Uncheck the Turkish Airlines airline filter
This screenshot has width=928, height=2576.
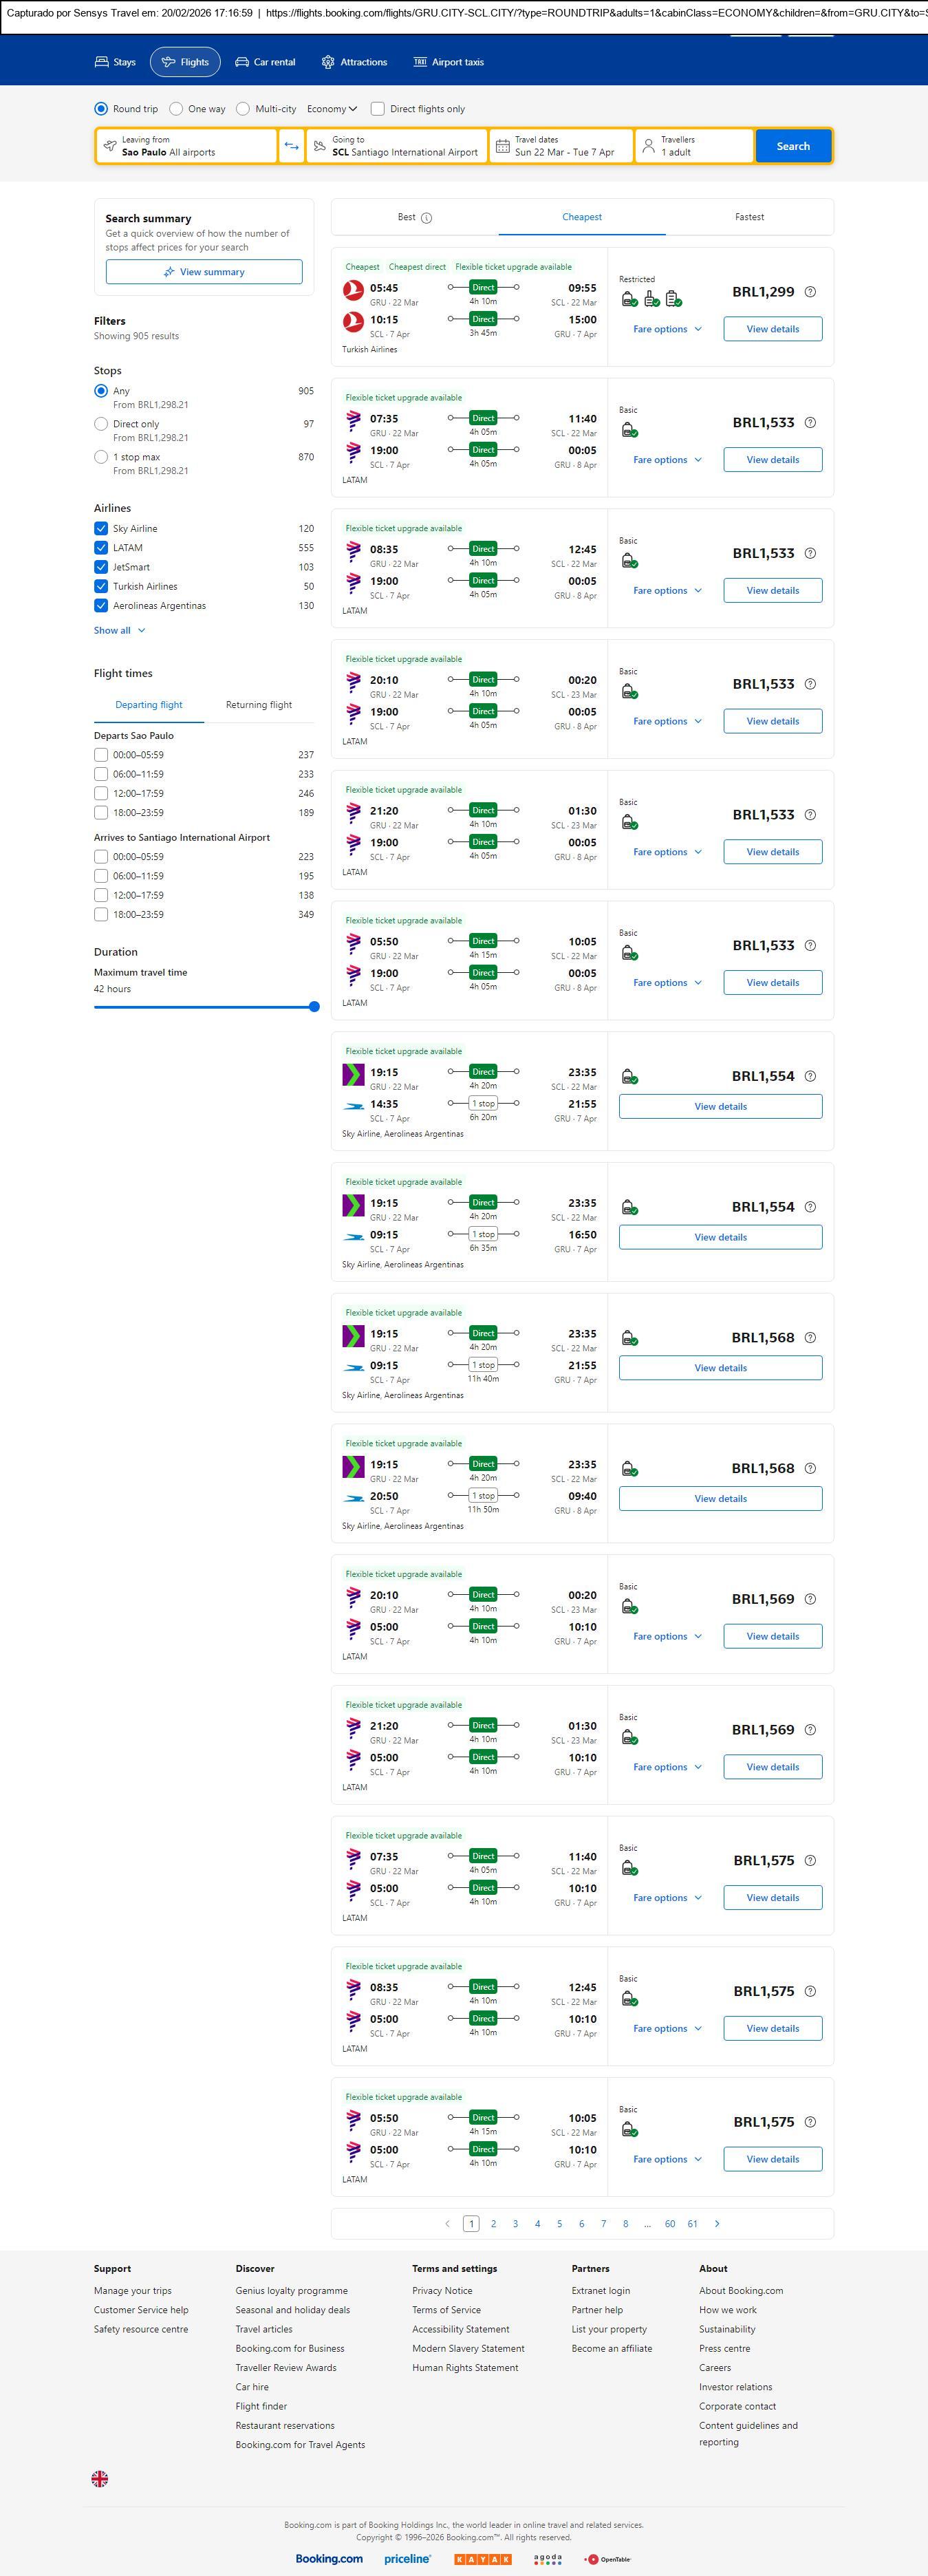click(x=101, y=586)
